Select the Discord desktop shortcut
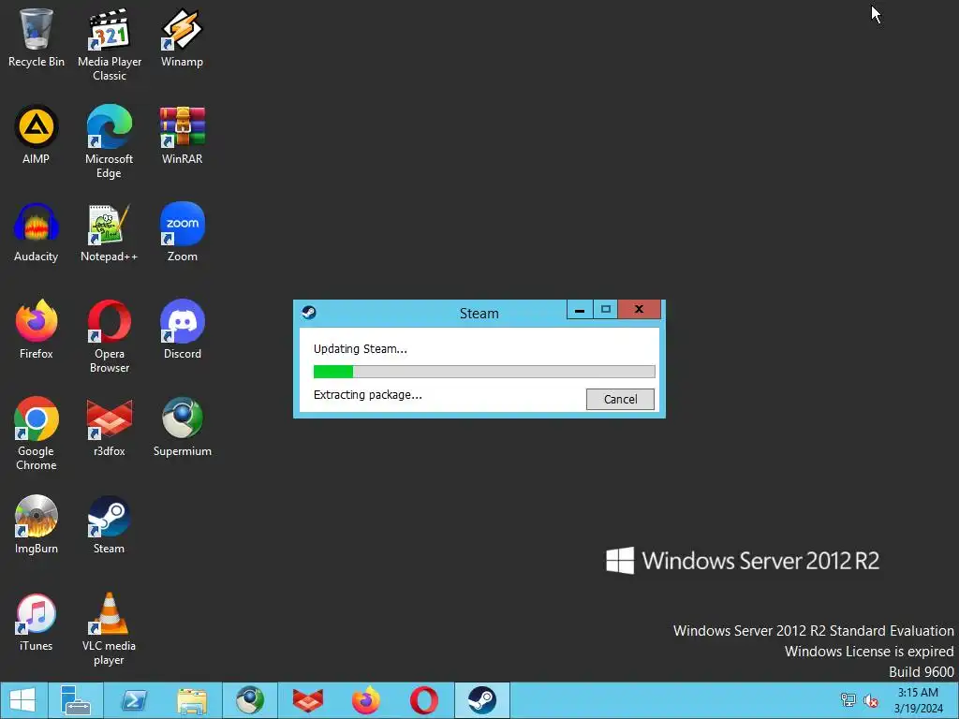 point(183,330)
